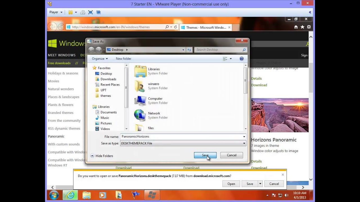Screen dimensions: 360x202
Task: Open Windows Explorer from the taskbar
Action: tap(86, 195)
